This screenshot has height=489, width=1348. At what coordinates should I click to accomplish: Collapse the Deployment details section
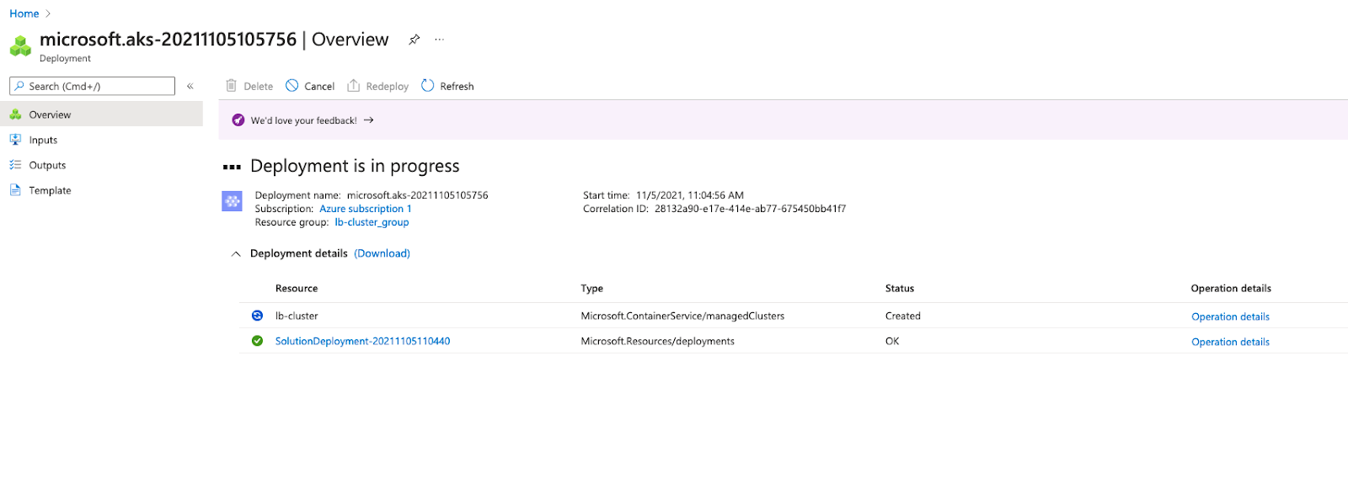click(236, 253)
